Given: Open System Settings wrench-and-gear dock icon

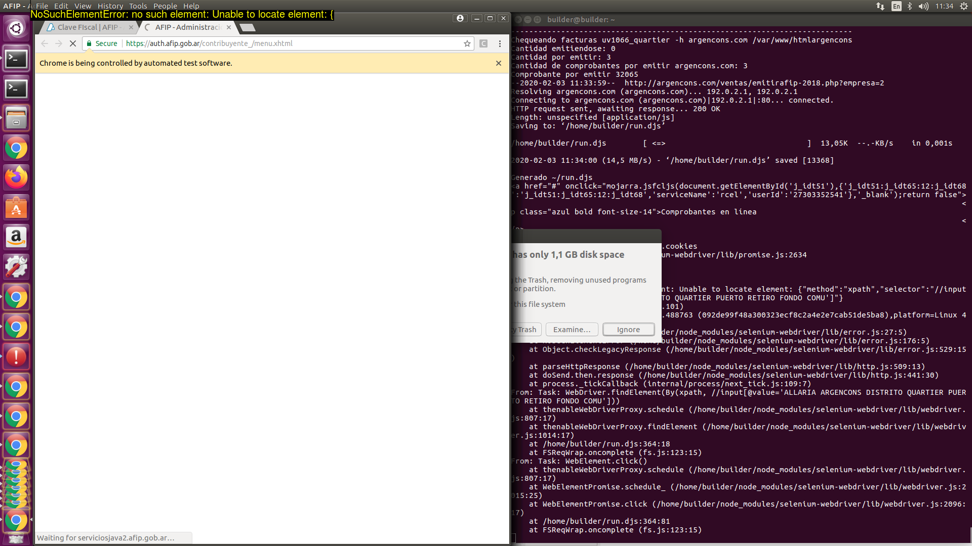Looking at the screenshot, I should click(x=16, y=267).
